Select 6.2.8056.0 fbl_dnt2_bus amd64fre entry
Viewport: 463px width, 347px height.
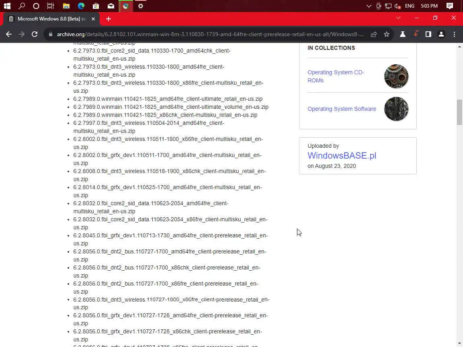170,255
